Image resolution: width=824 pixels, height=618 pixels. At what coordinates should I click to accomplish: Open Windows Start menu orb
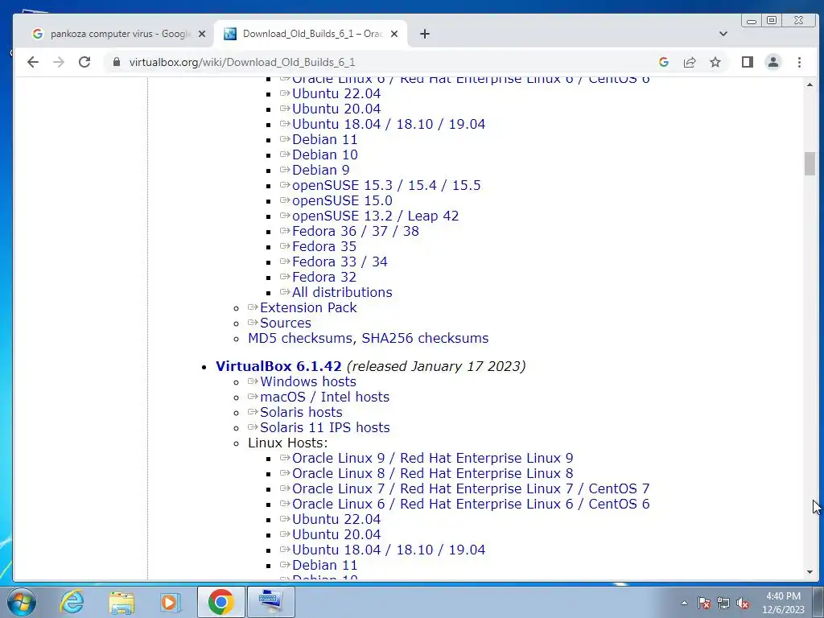click(x=22, y=602)
